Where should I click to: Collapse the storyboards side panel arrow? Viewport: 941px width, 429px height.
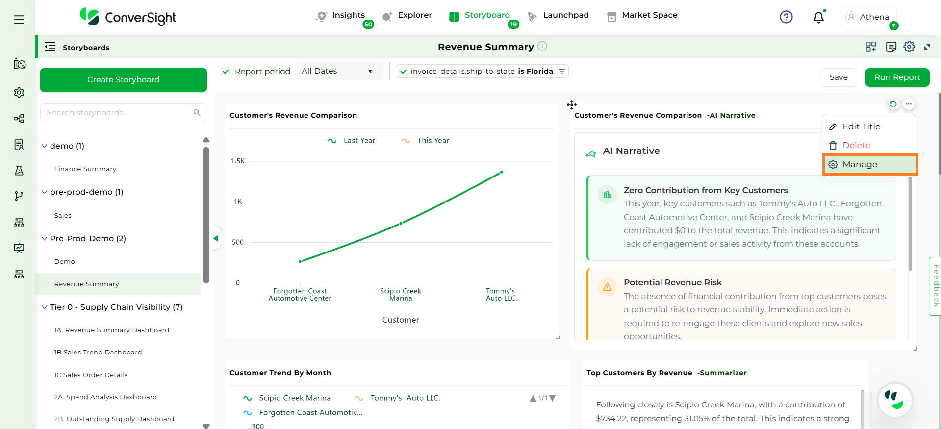tap(216, 238)
